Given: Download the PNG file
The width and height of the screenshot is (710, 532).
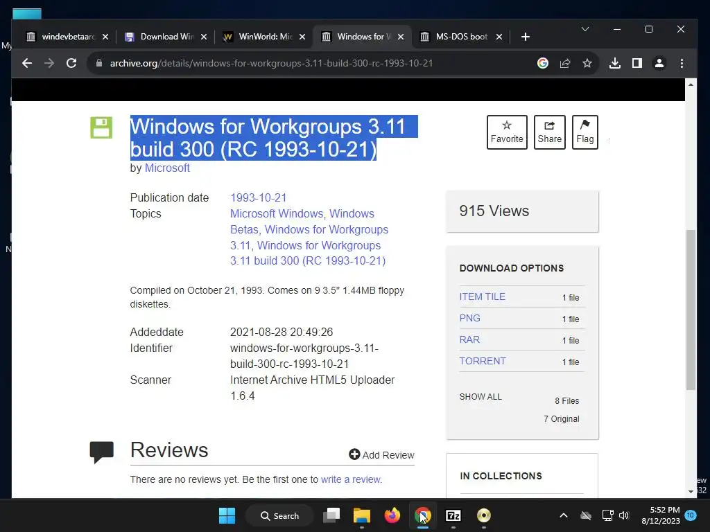Looking at the screenshot, I should tap(469, 318).
